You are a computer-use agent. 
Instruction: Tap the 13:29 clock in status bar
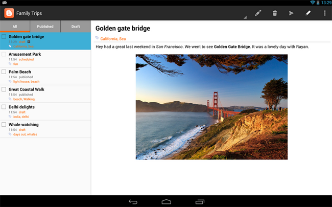[326, 3]
